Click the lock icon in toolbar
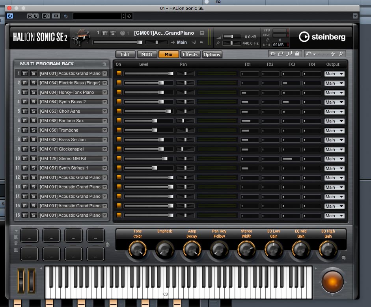The height and width of the screenshot is (307, 371). tap(297, 54)
